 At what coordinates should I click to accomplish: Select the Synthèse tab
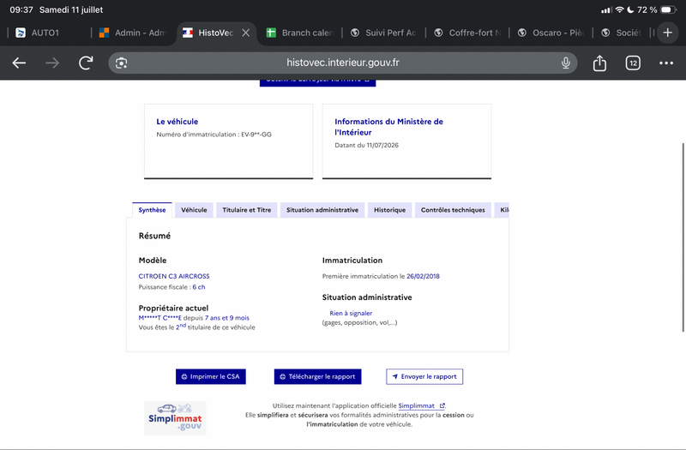[x=152, y=210]
